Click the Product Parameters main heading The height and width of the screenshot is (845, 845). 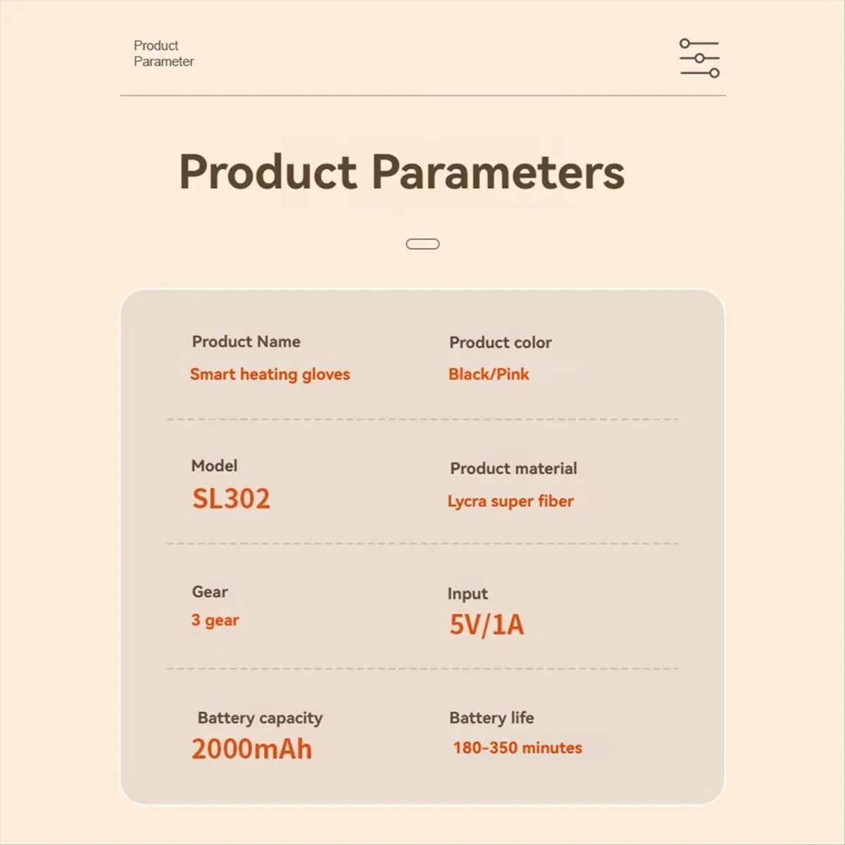pyautogui.click(x=402, y=171)
